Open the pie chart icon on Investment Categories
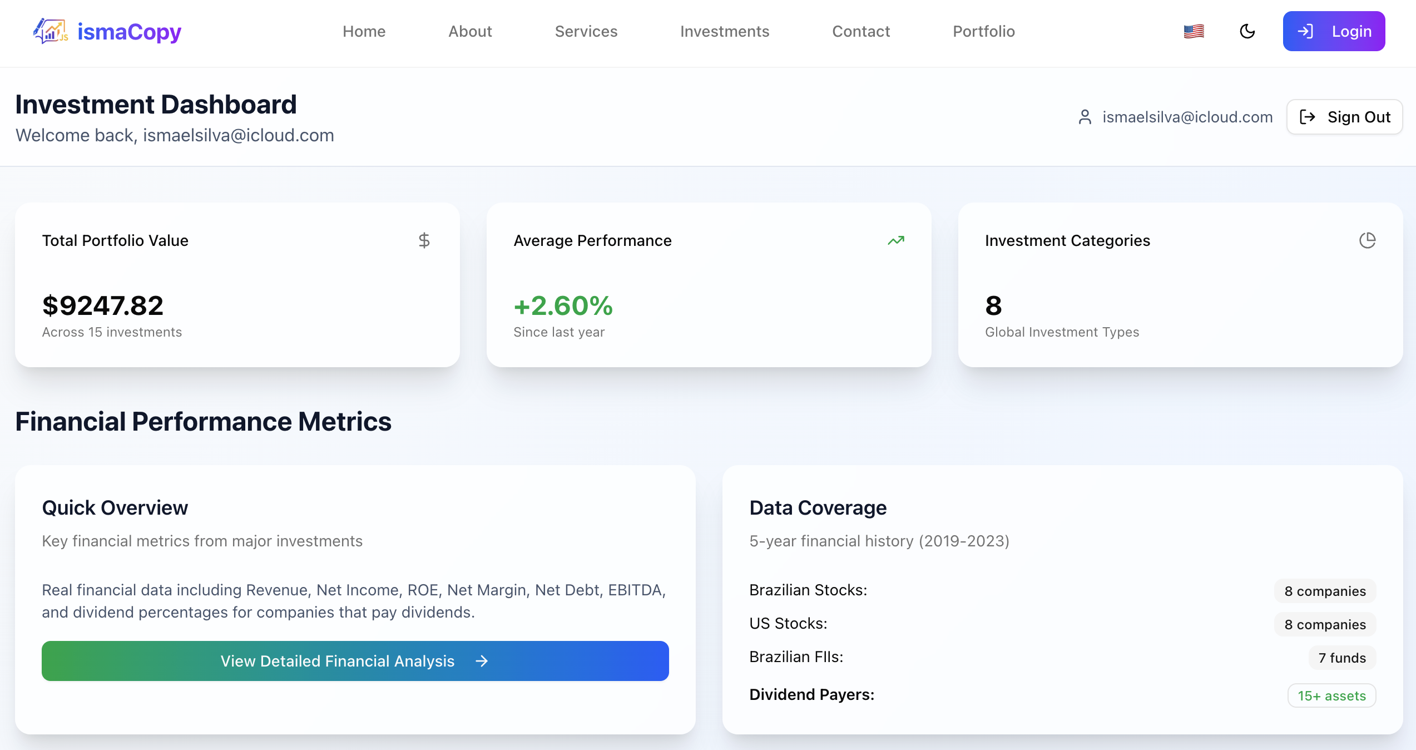The height and width of the screenshot is (750, 1416). pos(1368,240)
